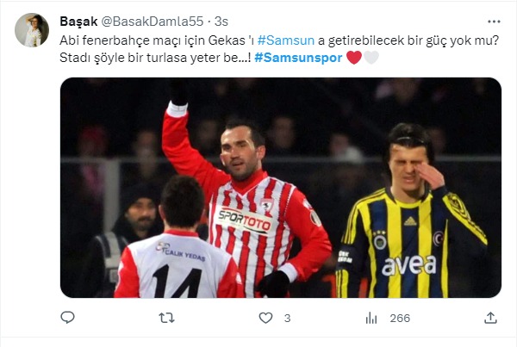
Task: Click the red heart emoji in the tweet text
Action: (x=354, y=58)
